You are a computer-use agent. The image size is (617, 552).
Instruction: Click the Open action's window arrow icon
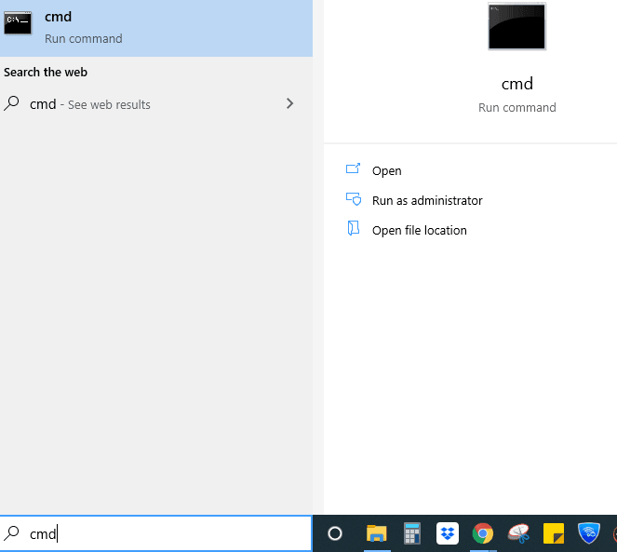pos(353,168)
